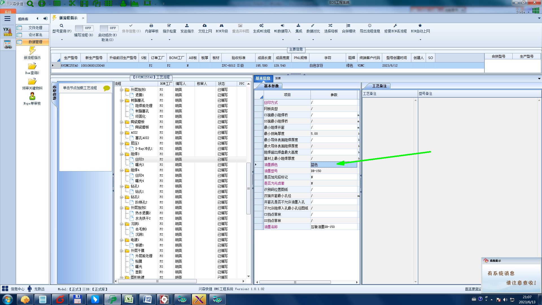
Task: Select 数据管理 in the sidebar menu
Action: click(35, 42)
